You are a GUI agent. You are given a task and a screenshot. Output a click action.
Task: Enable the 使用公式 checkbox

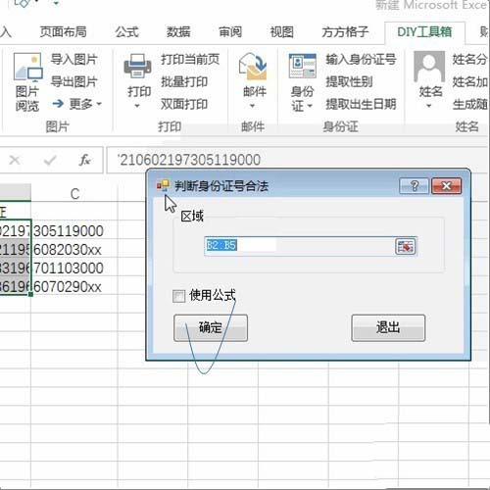178,296
